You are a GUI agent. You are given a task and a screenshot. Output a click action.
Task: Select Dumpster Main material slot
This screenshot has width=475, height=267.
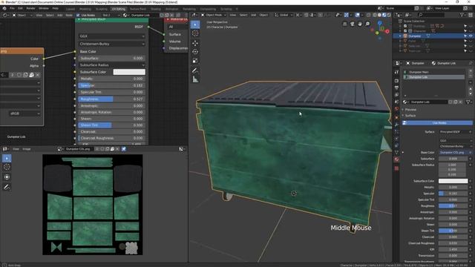(x=433, y=72)
